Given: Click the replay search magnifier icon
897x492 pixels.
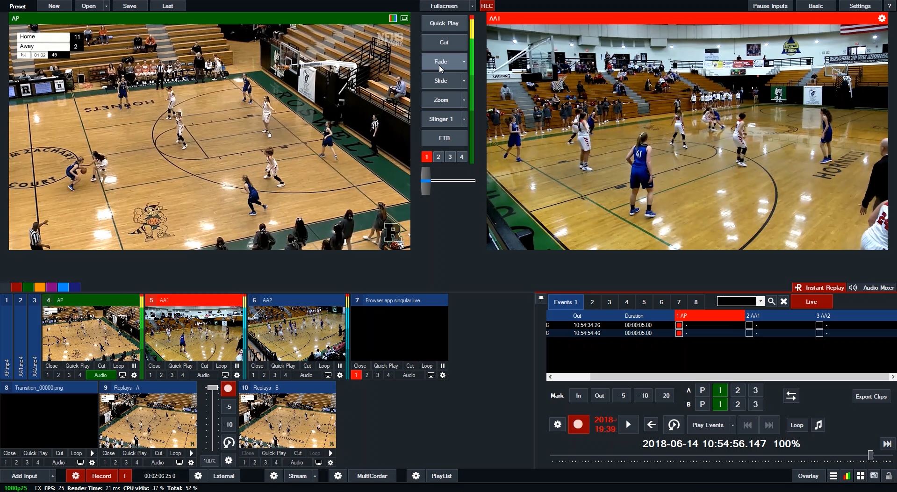Looking at the screenshot, I should [x=771, y=302].
